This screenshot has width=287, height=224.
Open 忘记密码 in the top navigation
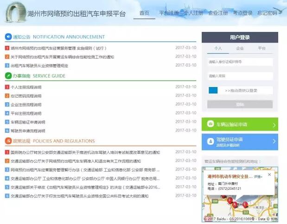point(267,13)
